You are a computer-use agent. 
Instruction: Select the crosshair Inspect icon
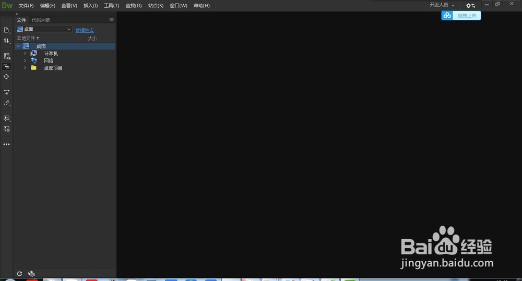click(6, 77)
